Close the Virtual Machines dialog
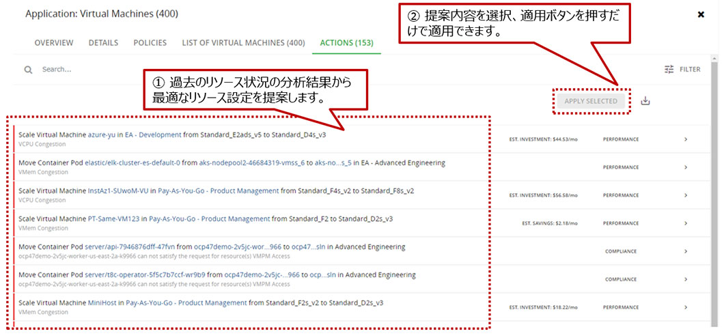This screenshot has height=336, width=724. pyautogui.click(x=701, y=14)
